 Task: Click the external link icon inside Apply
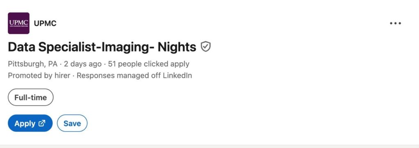42,123
